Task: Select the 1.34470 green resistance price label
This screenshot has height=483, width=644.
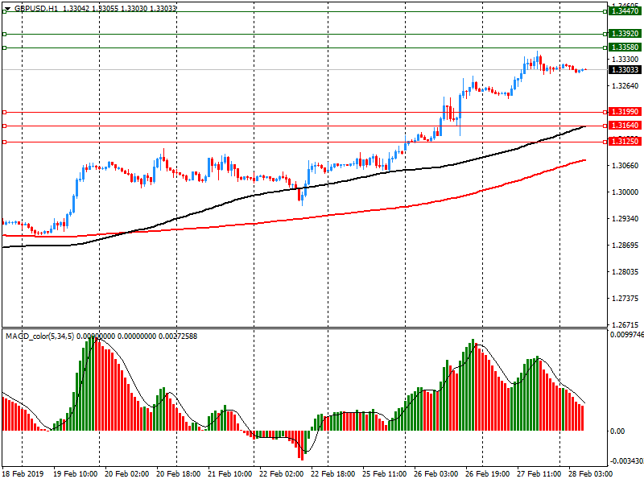Action: 625,11
